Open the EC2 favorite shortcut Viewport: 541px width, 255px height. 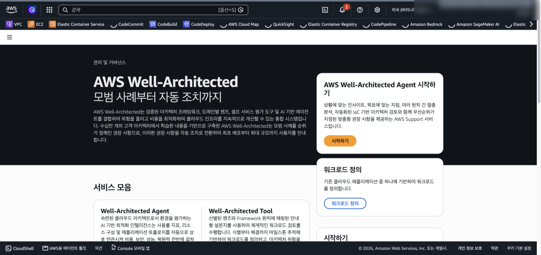(x=35, y=24)
